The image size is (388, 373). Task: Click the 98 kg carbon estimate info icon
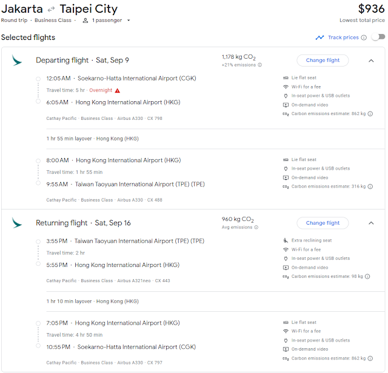367,276
